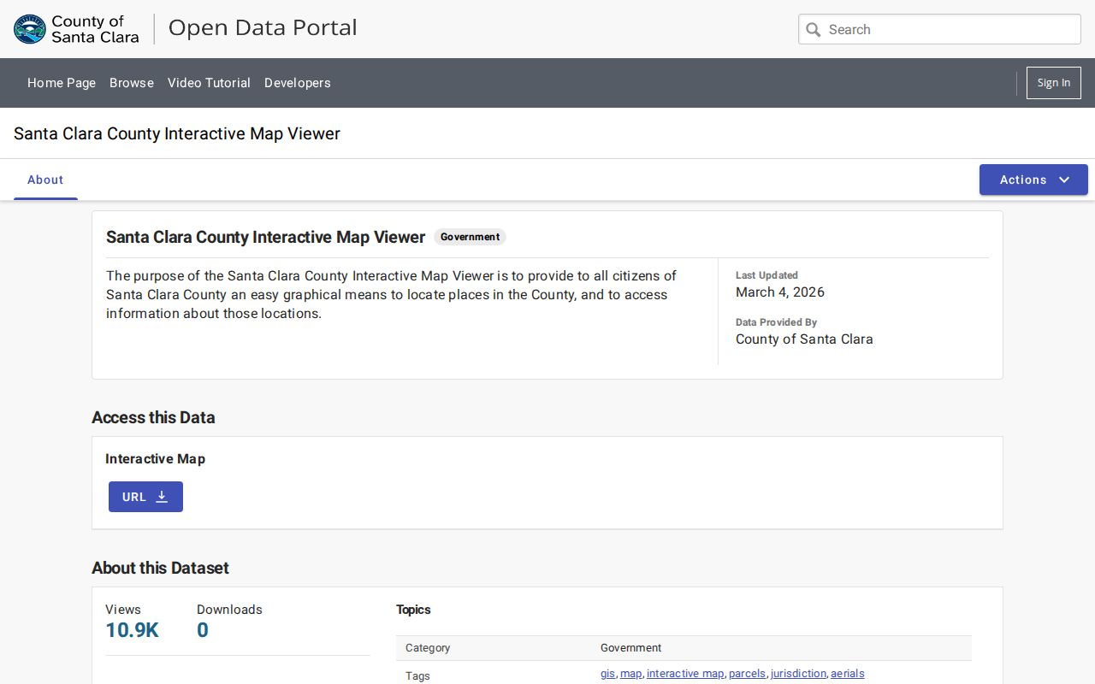Expand the Actions dropdown menu
The image size is (1095, 684).
click(1033, 180)
